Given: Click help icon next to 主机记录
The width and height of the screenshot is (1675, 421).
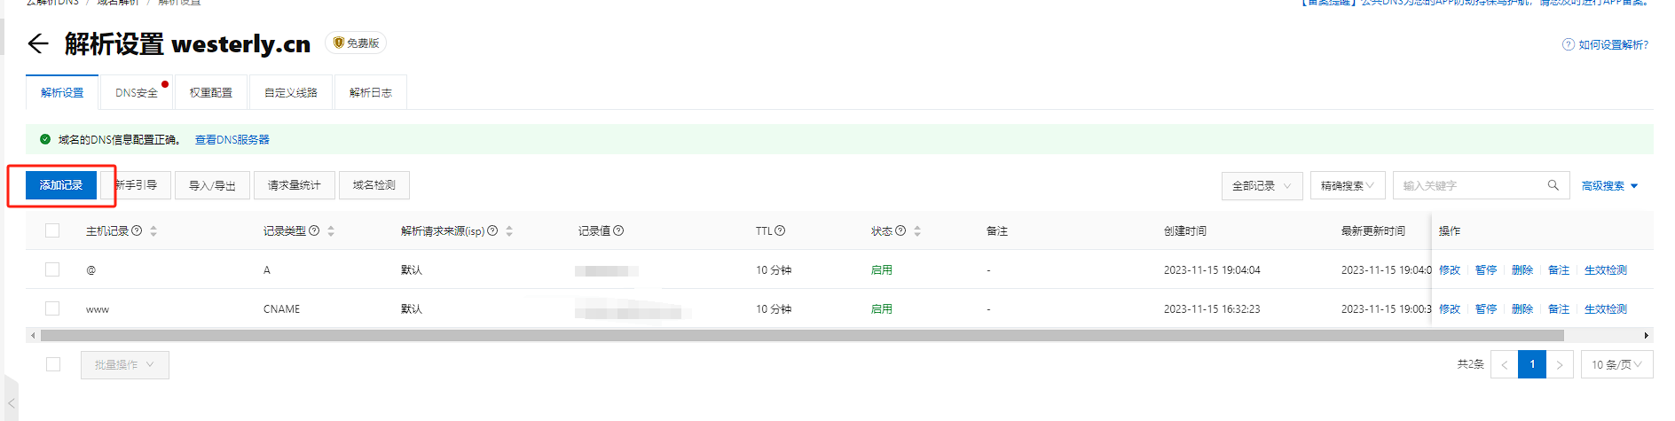Looking at the screenshot, I should (x=137, y=230).
